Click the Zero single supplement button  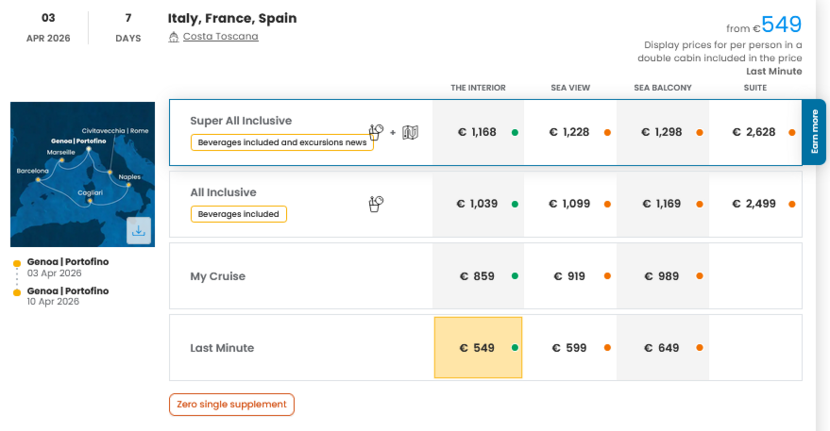(x=232, y=405)
